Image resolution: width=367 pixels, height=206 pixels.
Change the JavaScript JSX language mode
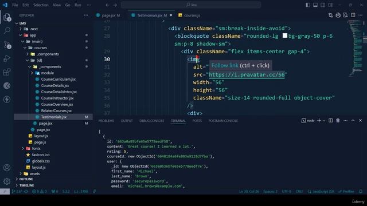pos(321,192)
